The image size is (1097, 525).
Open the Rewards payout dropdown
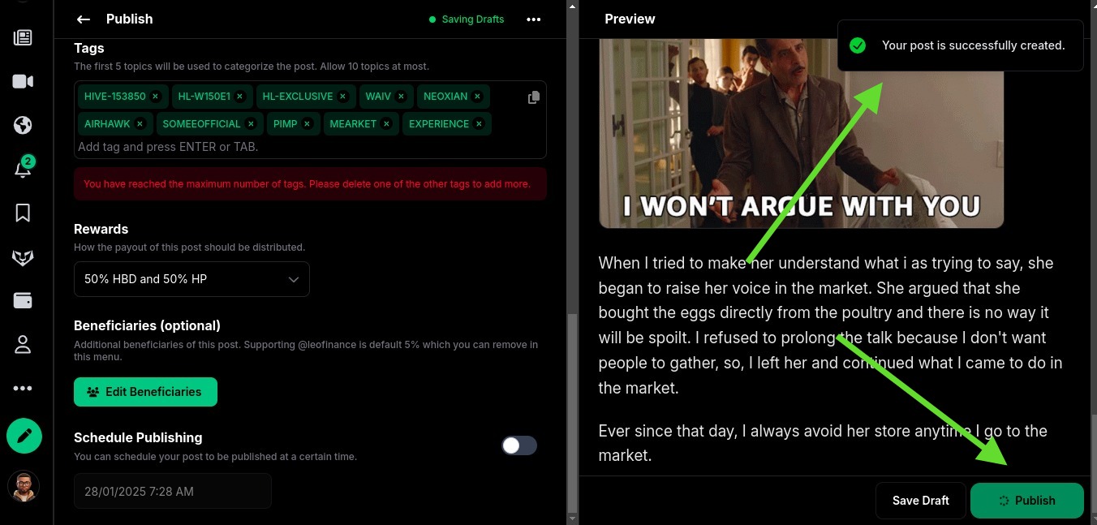point(191,279)
